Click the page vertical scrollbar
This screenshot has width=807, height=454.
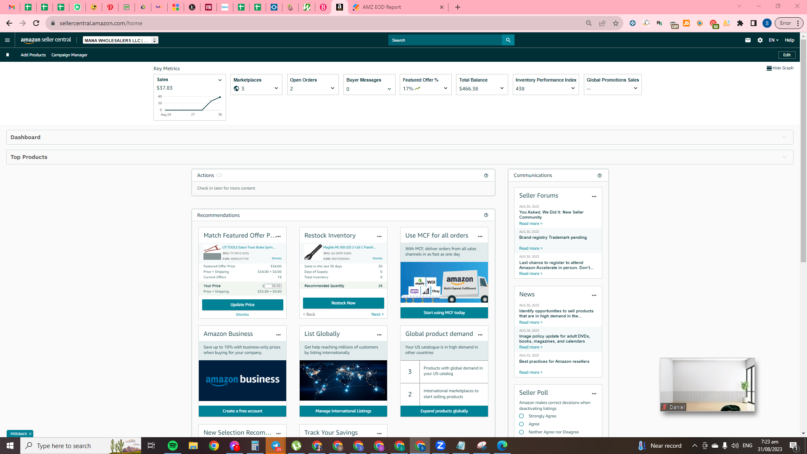803,151
